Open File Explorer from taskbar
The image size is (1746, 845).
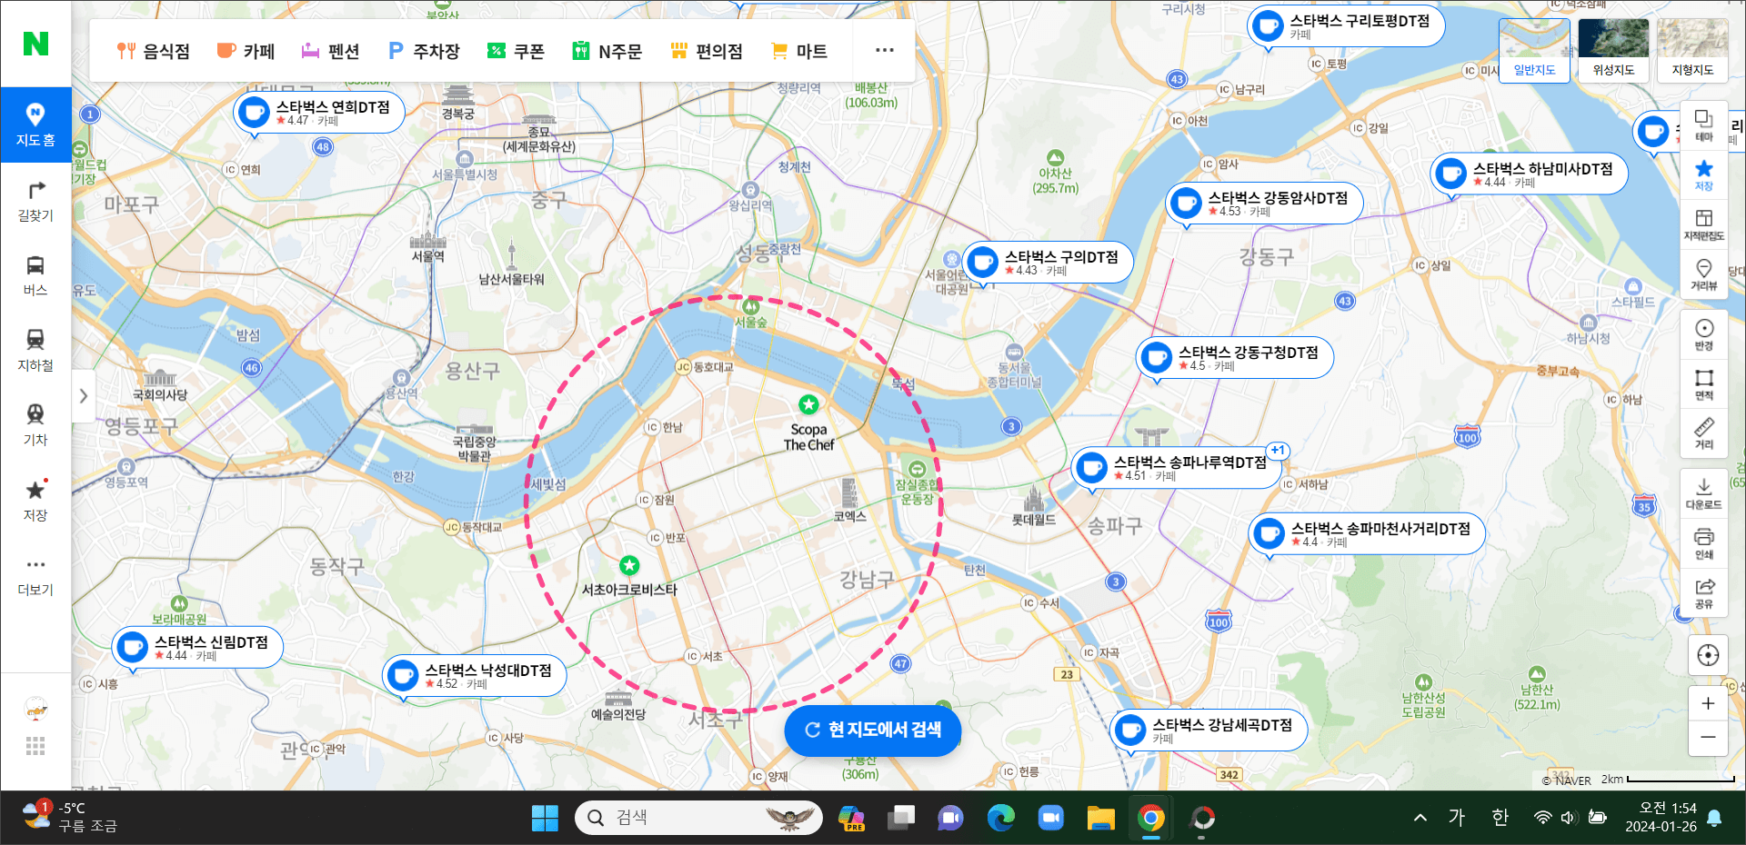(1101, 818)
